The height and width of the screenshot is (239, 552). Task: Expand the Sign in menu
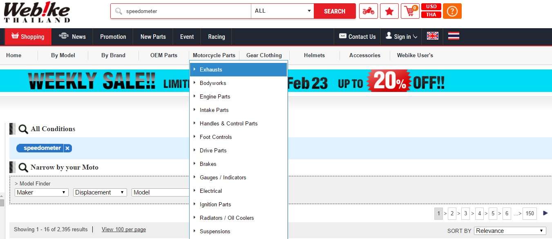402,36
